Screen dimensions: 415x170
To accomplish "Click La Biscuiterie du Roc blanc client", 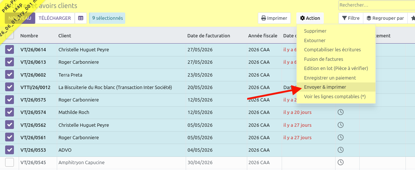I will [115, 88].
